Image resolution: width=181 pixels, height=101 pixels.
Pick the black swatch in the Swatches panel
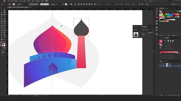[x=164, y=14]
